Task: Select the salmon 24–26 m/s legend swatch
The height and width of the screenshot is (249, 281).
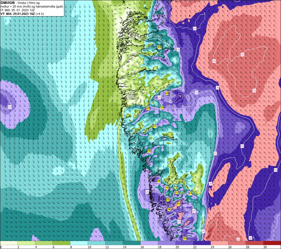Action: pyautogui.click(x=219, y=243)
